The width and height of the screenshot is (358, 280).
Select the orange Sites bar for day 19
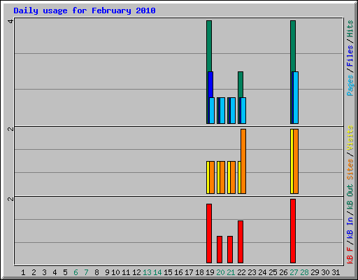coord(212,177)
